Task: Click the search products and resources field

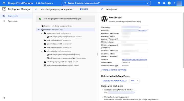Action: (106, 3)
